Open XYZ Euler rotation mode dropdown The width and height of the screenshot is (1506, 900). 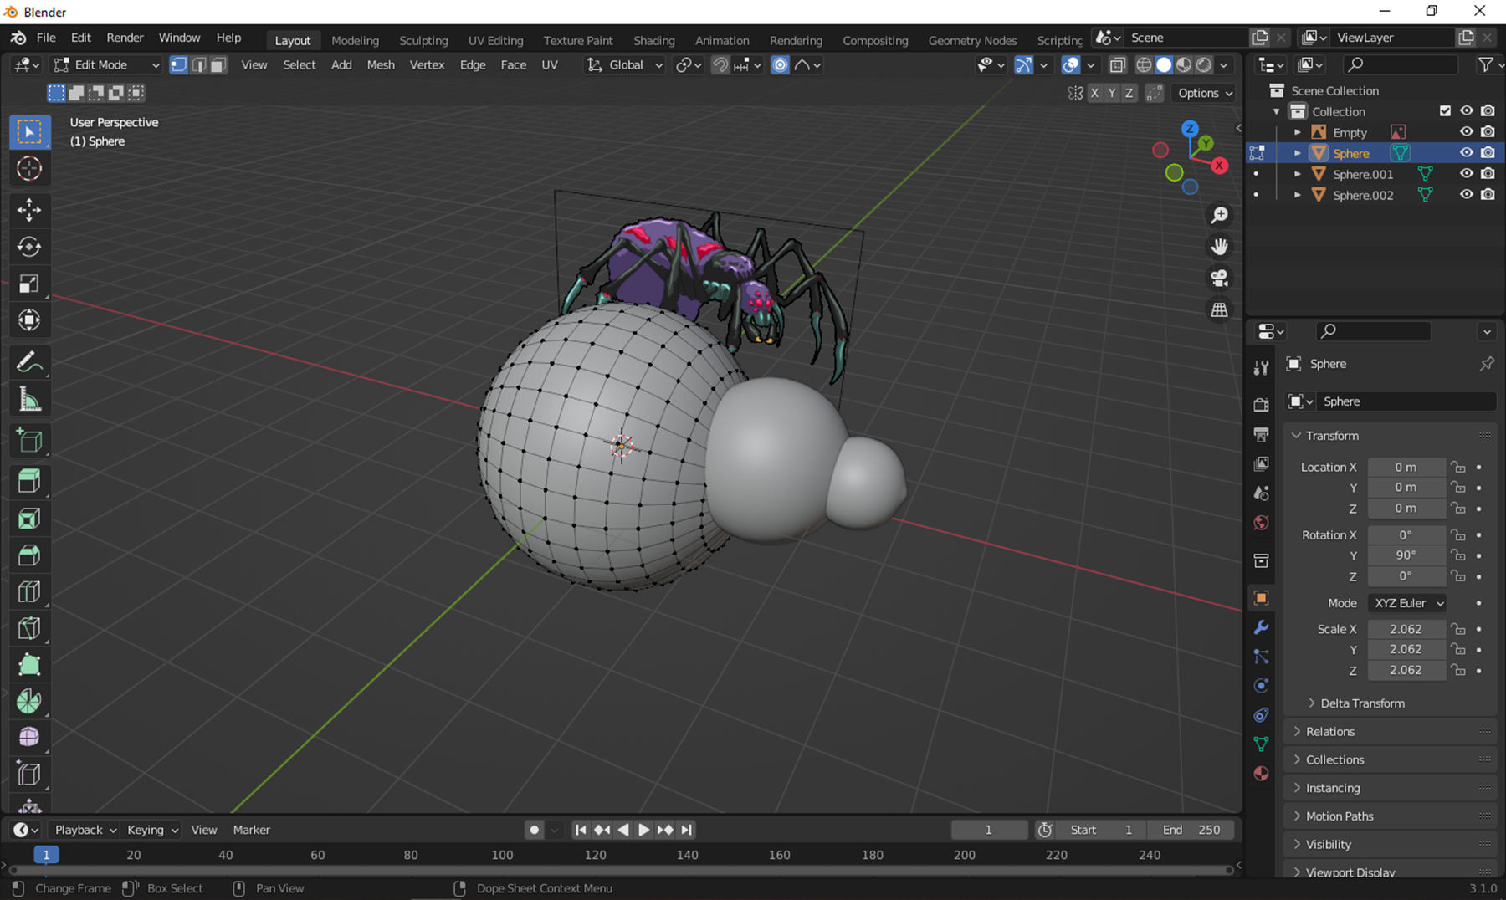point(1408,603)
